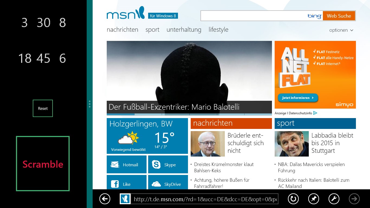Go back with the browser back arrow
Screen dimensions: 370x208
pyautogui.click(x=105, y=199)
